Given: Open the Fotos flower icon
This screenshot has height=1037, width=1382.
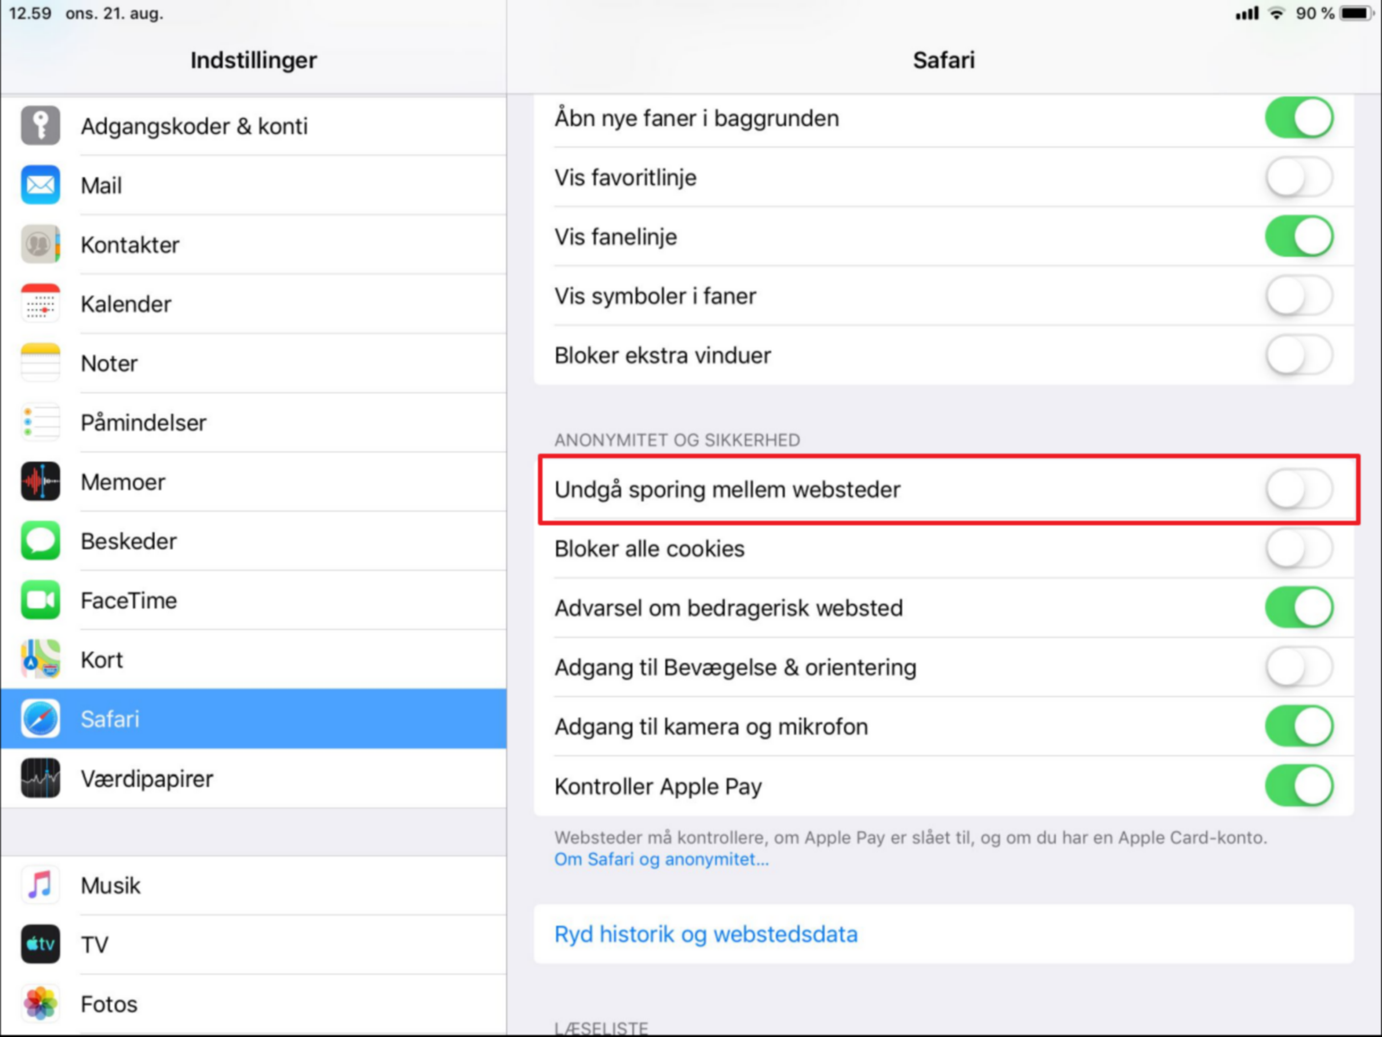Looking at the screenshot, I should click(x=40, y=1003).
